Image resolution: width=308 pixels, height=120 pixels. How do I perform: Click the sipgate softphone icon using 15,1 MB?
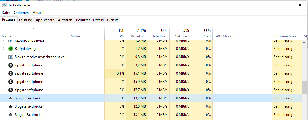pyautogui.click(x=11, y=73)
